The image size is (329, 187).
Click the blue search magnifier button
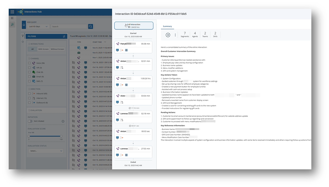(90, 26)
